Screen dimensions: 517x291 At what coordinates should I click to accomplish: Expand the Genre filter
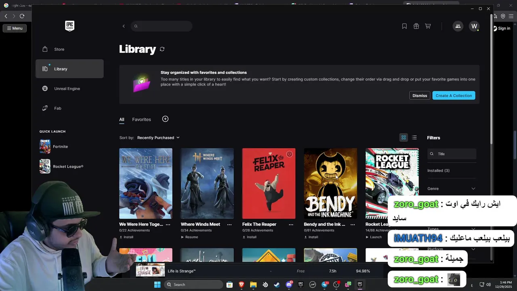[452, 189]
